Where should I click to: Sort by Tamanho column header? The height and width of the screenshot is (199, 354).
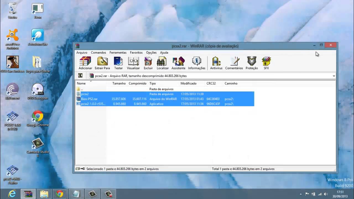[x=119, y=83]
